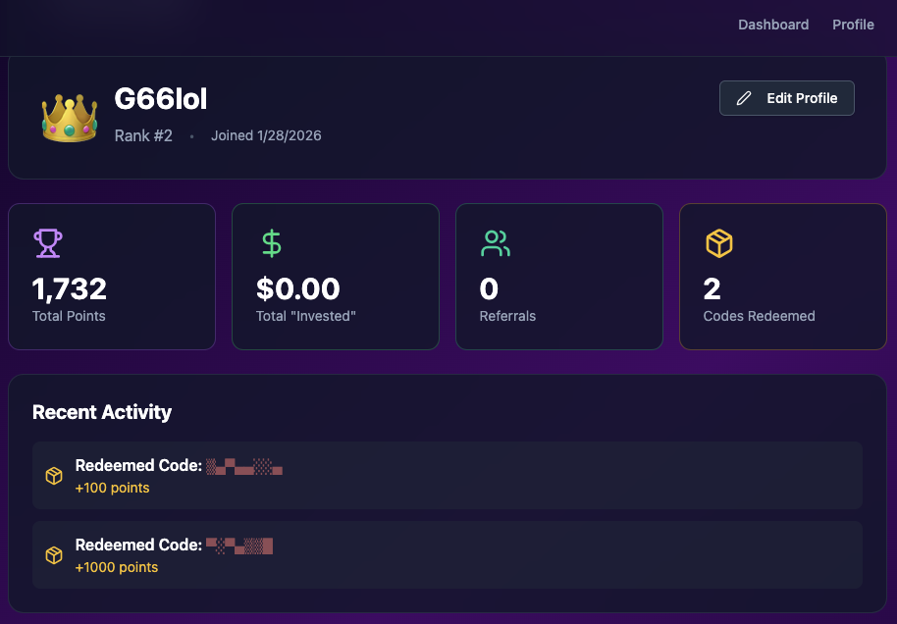Switch to the Profile page
The width and height of the screenshot is (897, 624).
point(853,24)
